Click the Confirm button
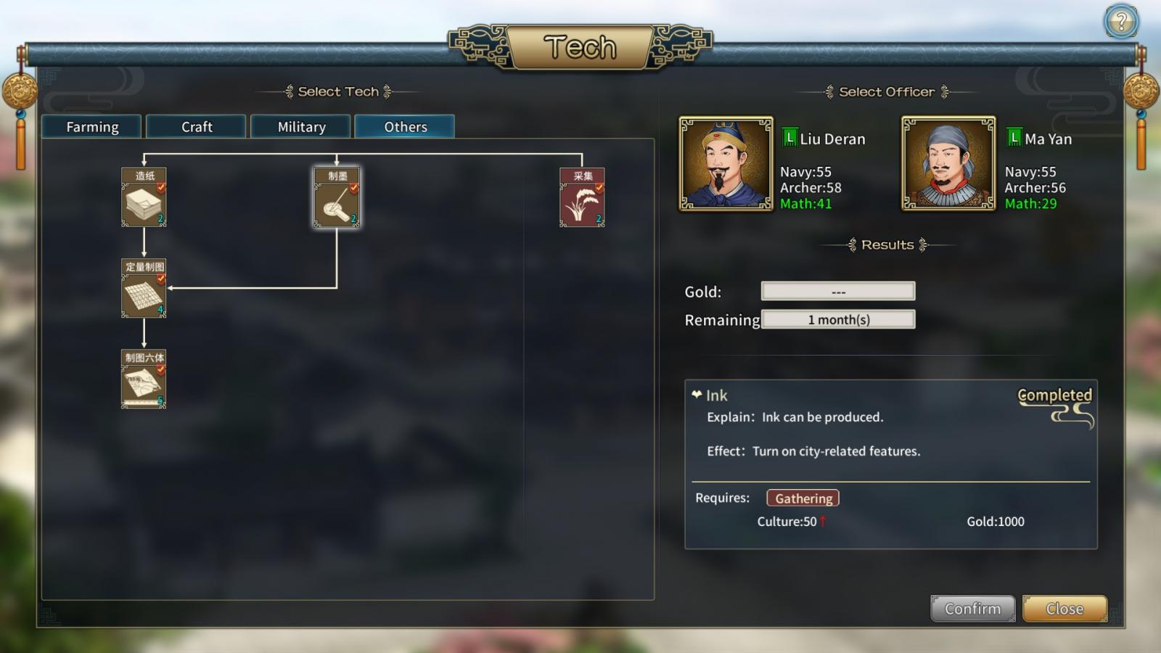This screenshot has width=1161, height=653. 972,609
